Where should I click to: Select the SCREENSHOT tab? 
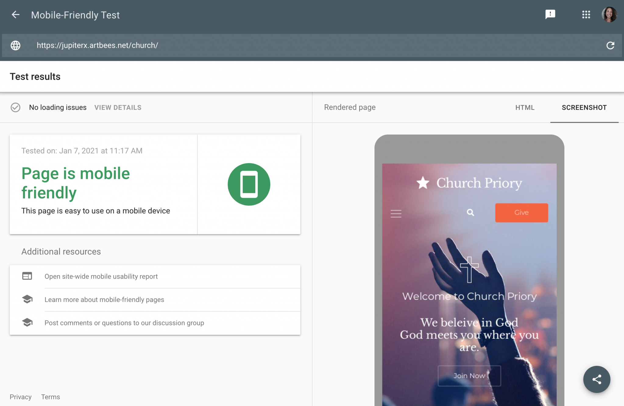pos(584,107)
